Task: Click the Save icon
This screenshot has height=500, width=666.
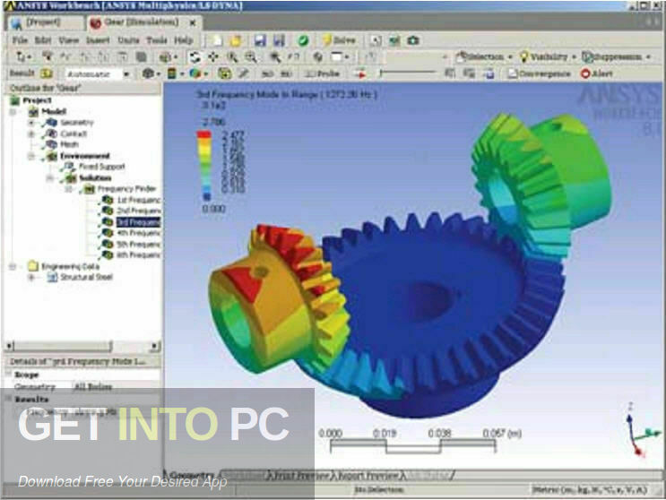Action: 260,40
